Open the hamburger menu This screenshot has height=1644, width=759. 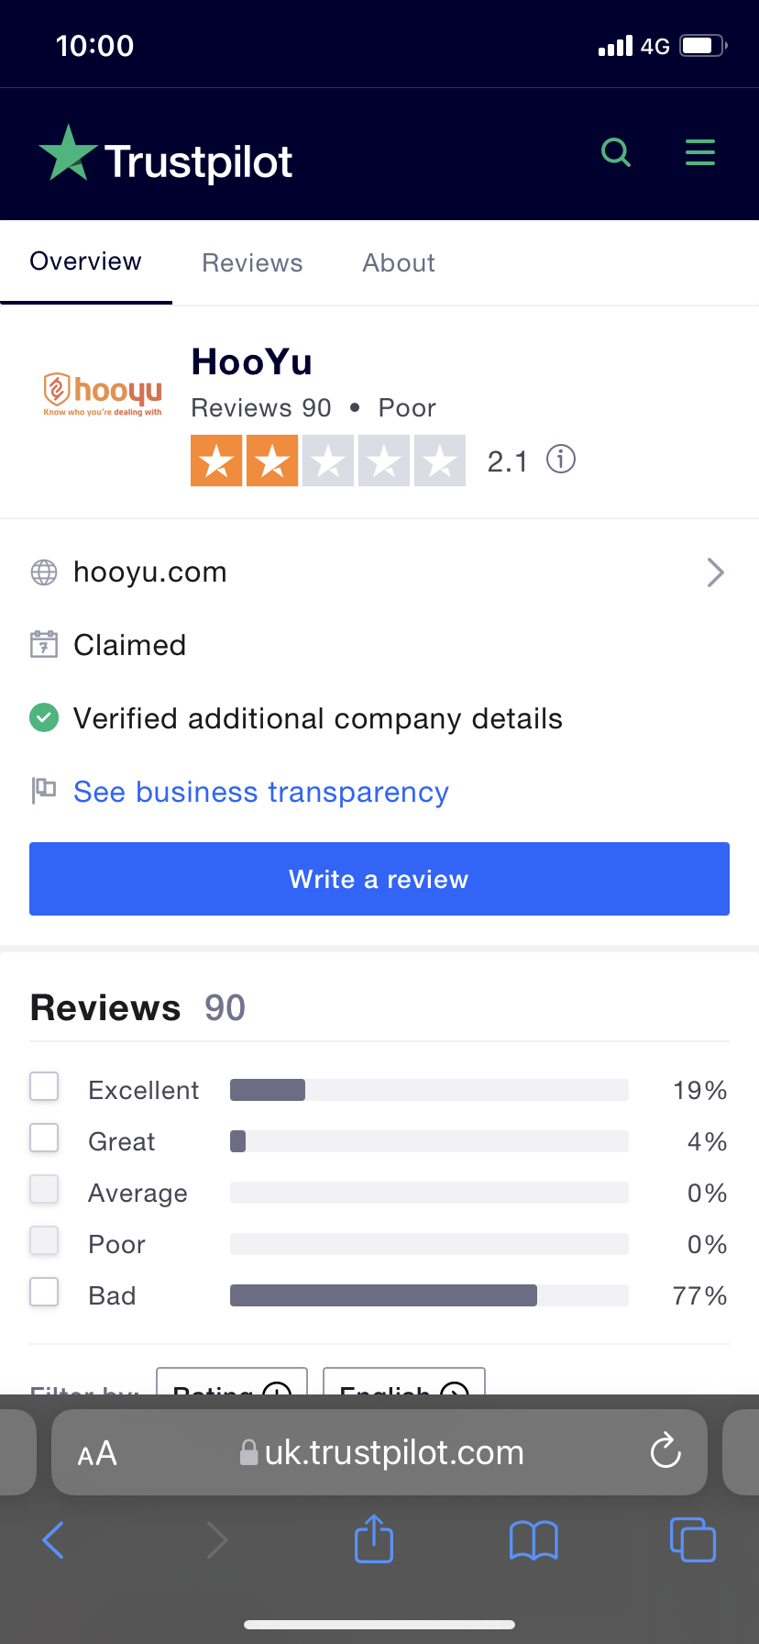[700, 152]
